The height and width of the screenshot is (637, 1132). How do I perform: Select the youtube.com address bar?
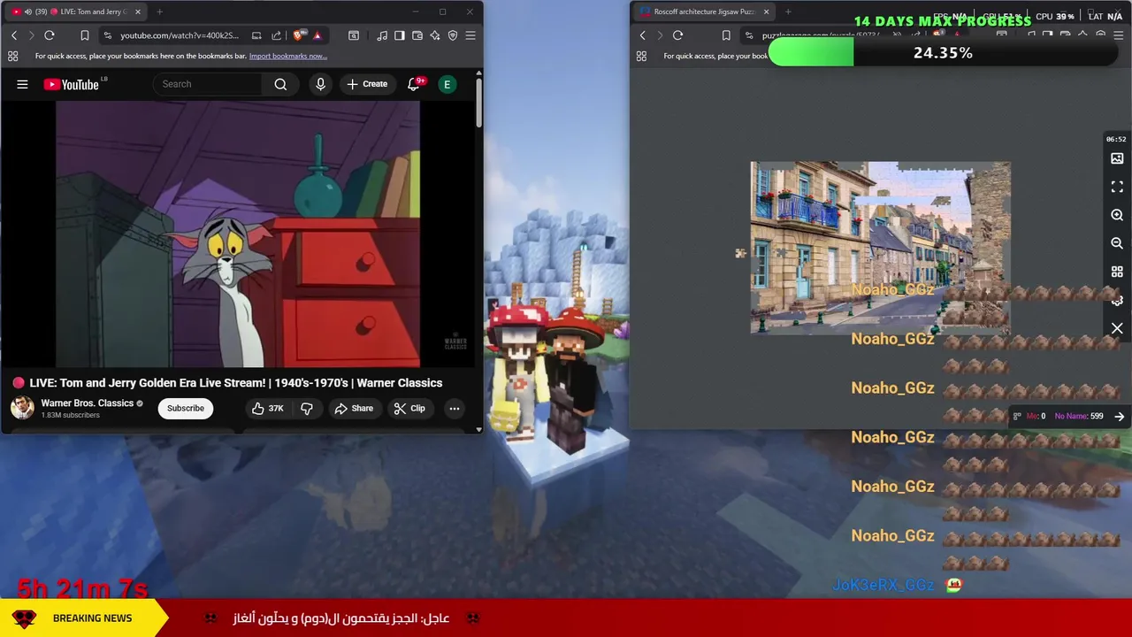click(179, 35)
